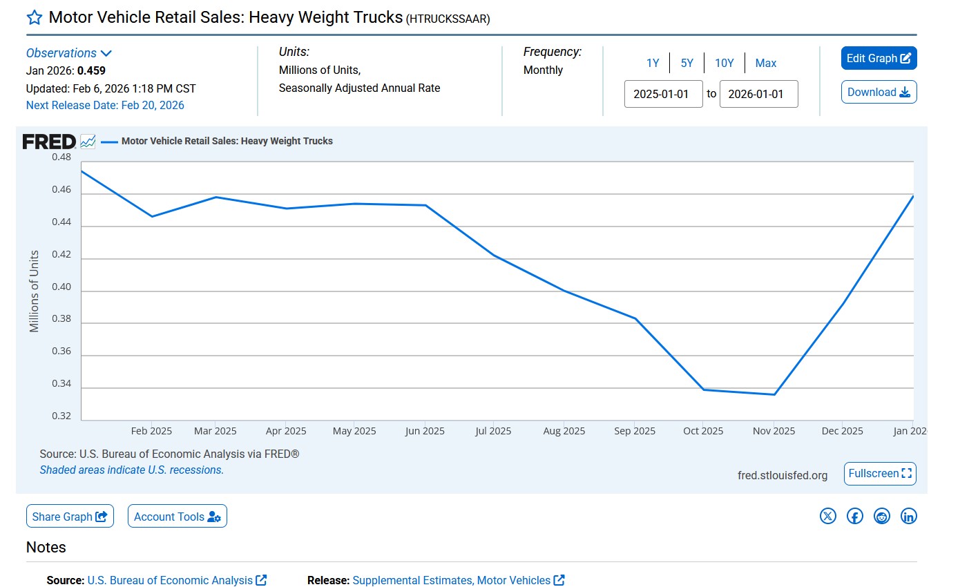969x587 pixels.
Task: Share the graph on LinkedIn
Action: click(909, 516)
